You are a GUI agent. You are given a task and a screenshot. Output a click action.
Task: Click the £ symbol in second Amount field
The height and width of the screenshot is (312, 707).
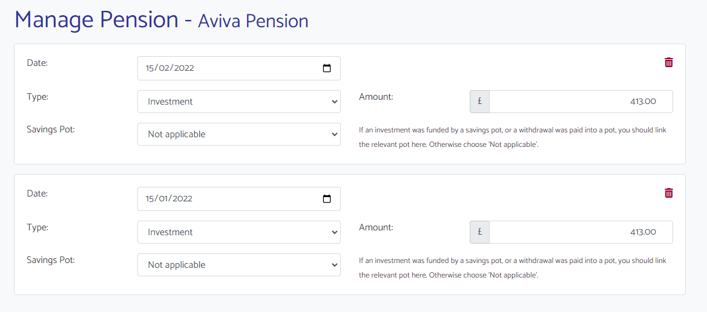pyautogui.click(x=479, y=232)
